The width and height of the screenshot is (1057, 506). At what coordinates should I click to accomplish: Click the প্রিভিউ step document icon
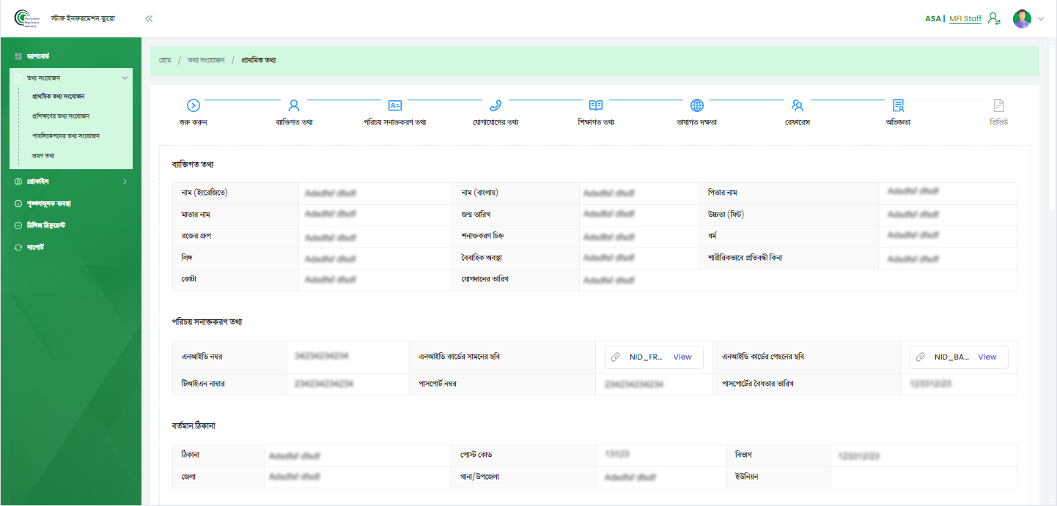point(999,105)
